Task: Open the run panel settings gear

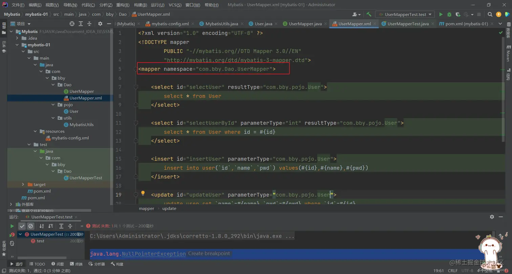Action: point(492,217)
